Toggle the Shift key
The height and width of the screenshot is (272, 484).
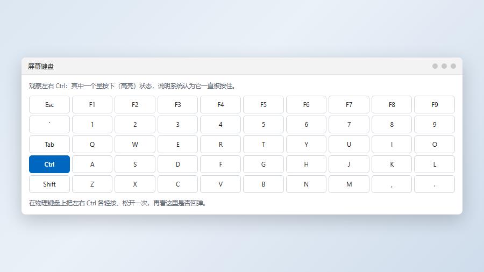[x=49, y=184]
